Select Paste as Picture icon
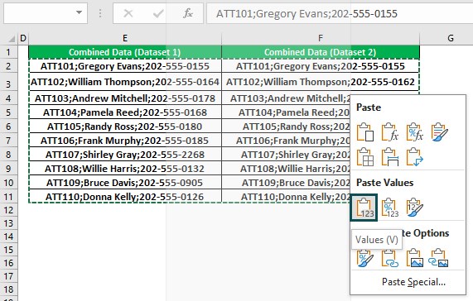473x301 pixels. (414, 258)
